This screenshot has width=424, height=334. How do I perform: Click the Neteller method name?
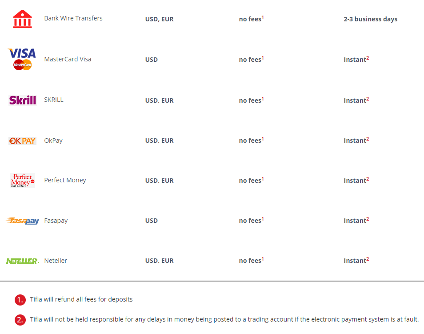[x=56, y=261]
